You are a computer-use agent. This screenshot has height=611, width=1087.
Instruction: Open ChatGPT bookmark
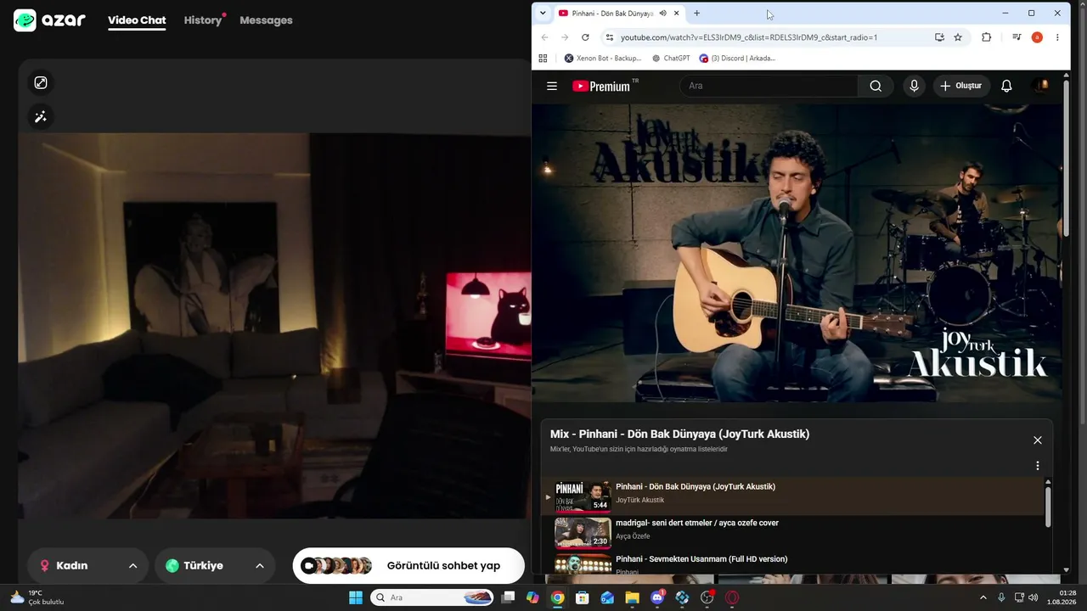pyautogui.click(x=671, y=59)
